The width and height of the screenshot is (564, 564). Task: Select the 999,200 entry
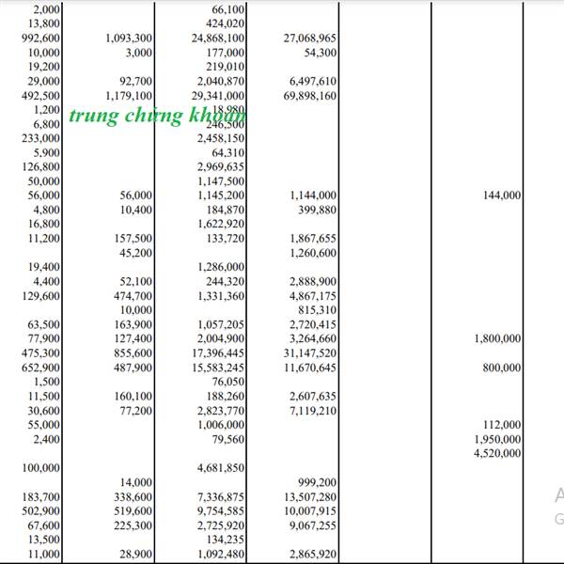[x=318, y=482]
